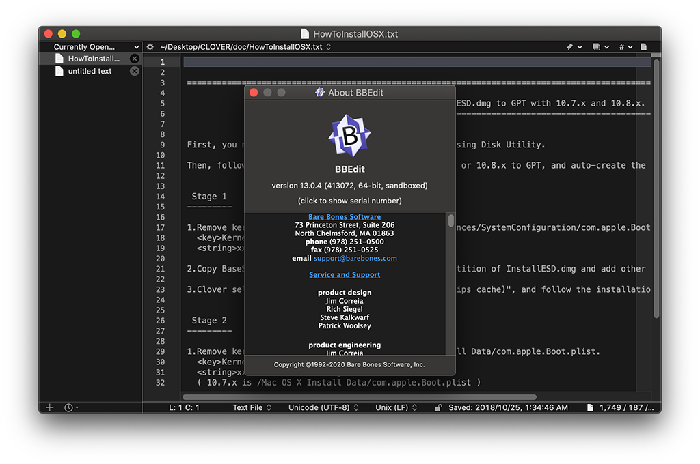The width and height of the screenshot is (700, 464).
Task: Open the markers pencil menu in navigation bar
Action: pyautogui.click(x=574, y=47)
